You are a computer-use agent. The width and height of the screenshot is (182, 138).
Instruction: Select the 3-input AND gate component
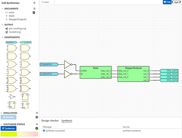pos(25,48)
